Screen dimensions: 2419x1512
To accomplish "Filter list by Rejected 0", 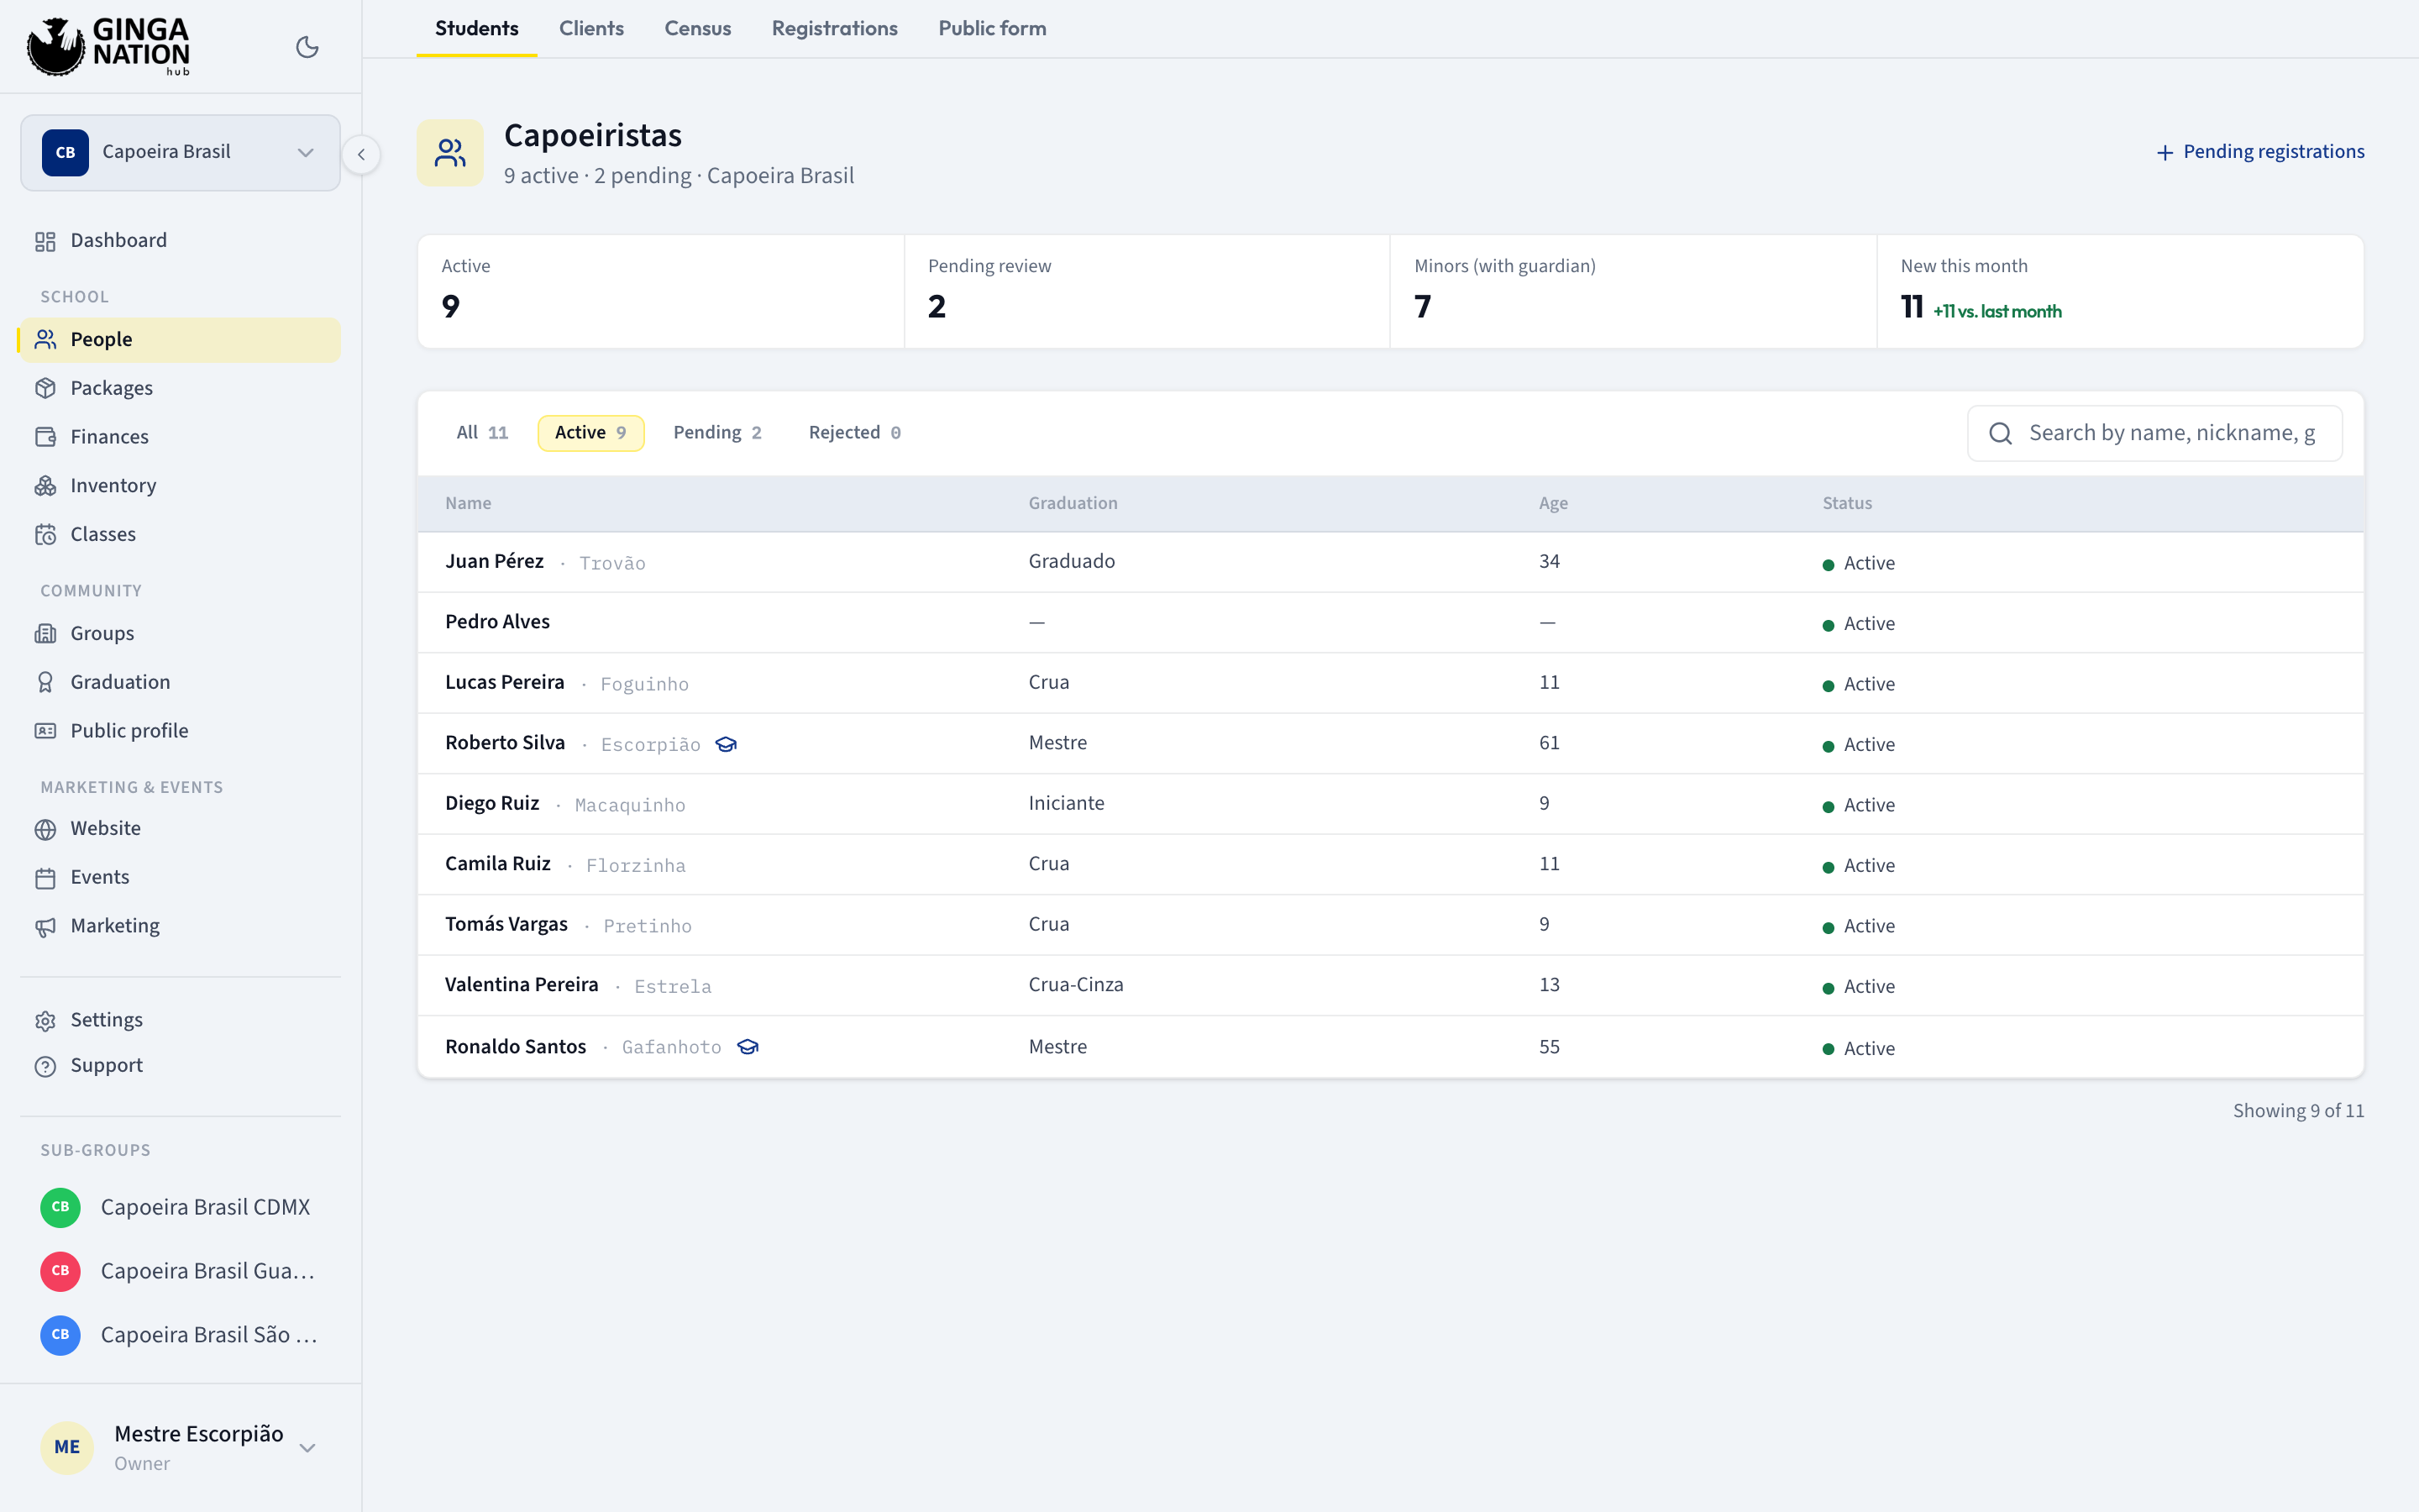I will point(855,432).
